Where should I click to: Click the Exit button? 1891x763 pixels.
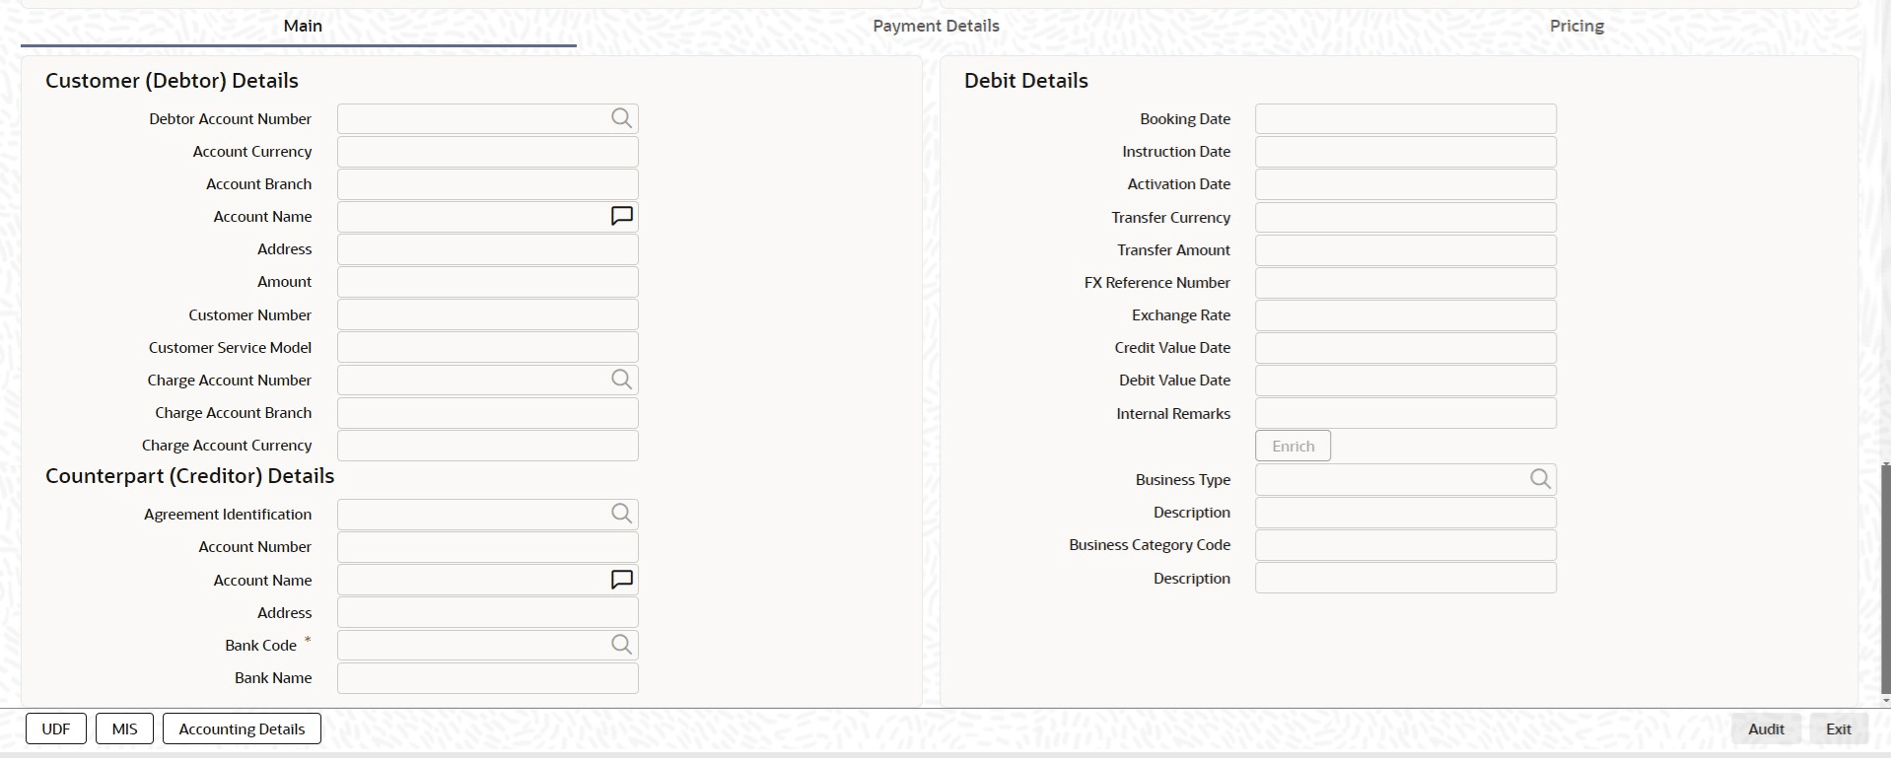point(1838,728)
